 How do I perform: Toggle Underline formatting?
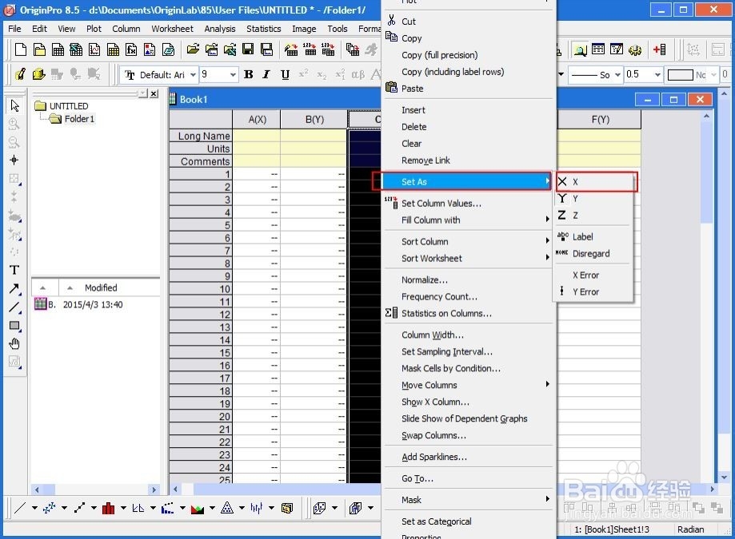click(x=285, y=74)
